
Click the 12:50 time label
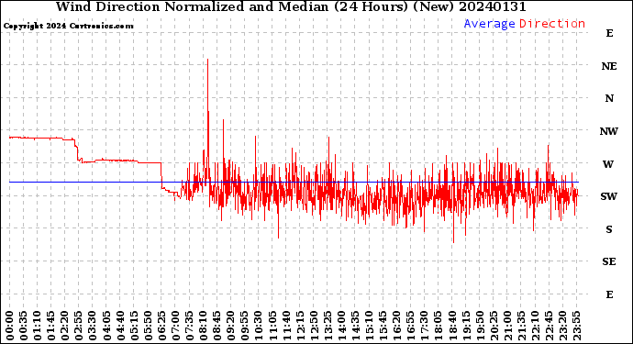coord(314,326)
